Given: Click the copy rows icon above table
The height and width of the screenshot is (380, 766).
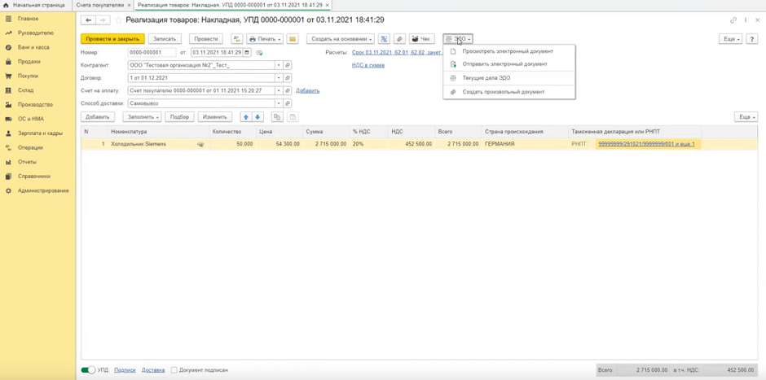Looking at the screenshot, I should (277, 117).
